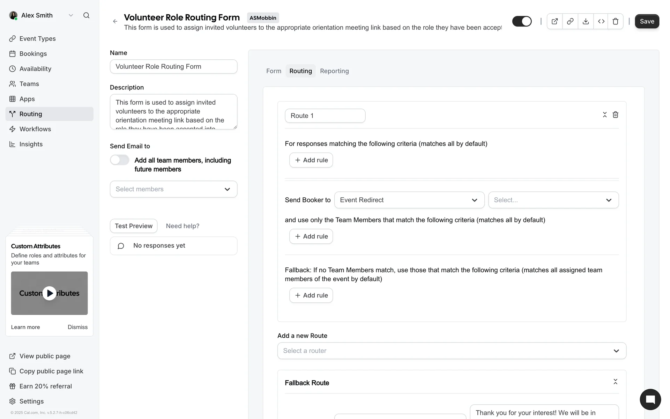Switch to the Reporting tab
670x419 pixels.
click(x=334, y=71)
